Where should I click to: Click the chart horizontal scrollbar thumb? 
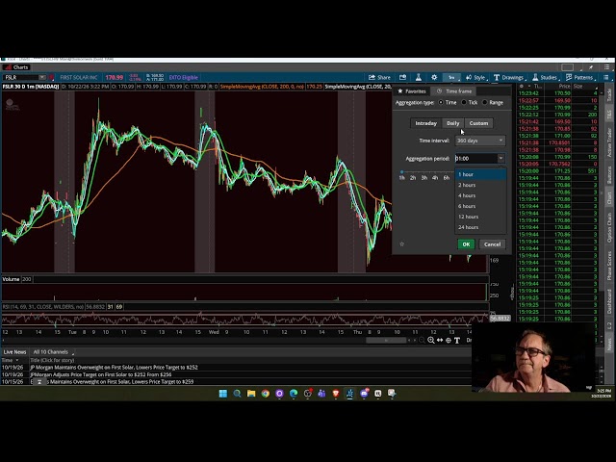(x=386, y=340)
